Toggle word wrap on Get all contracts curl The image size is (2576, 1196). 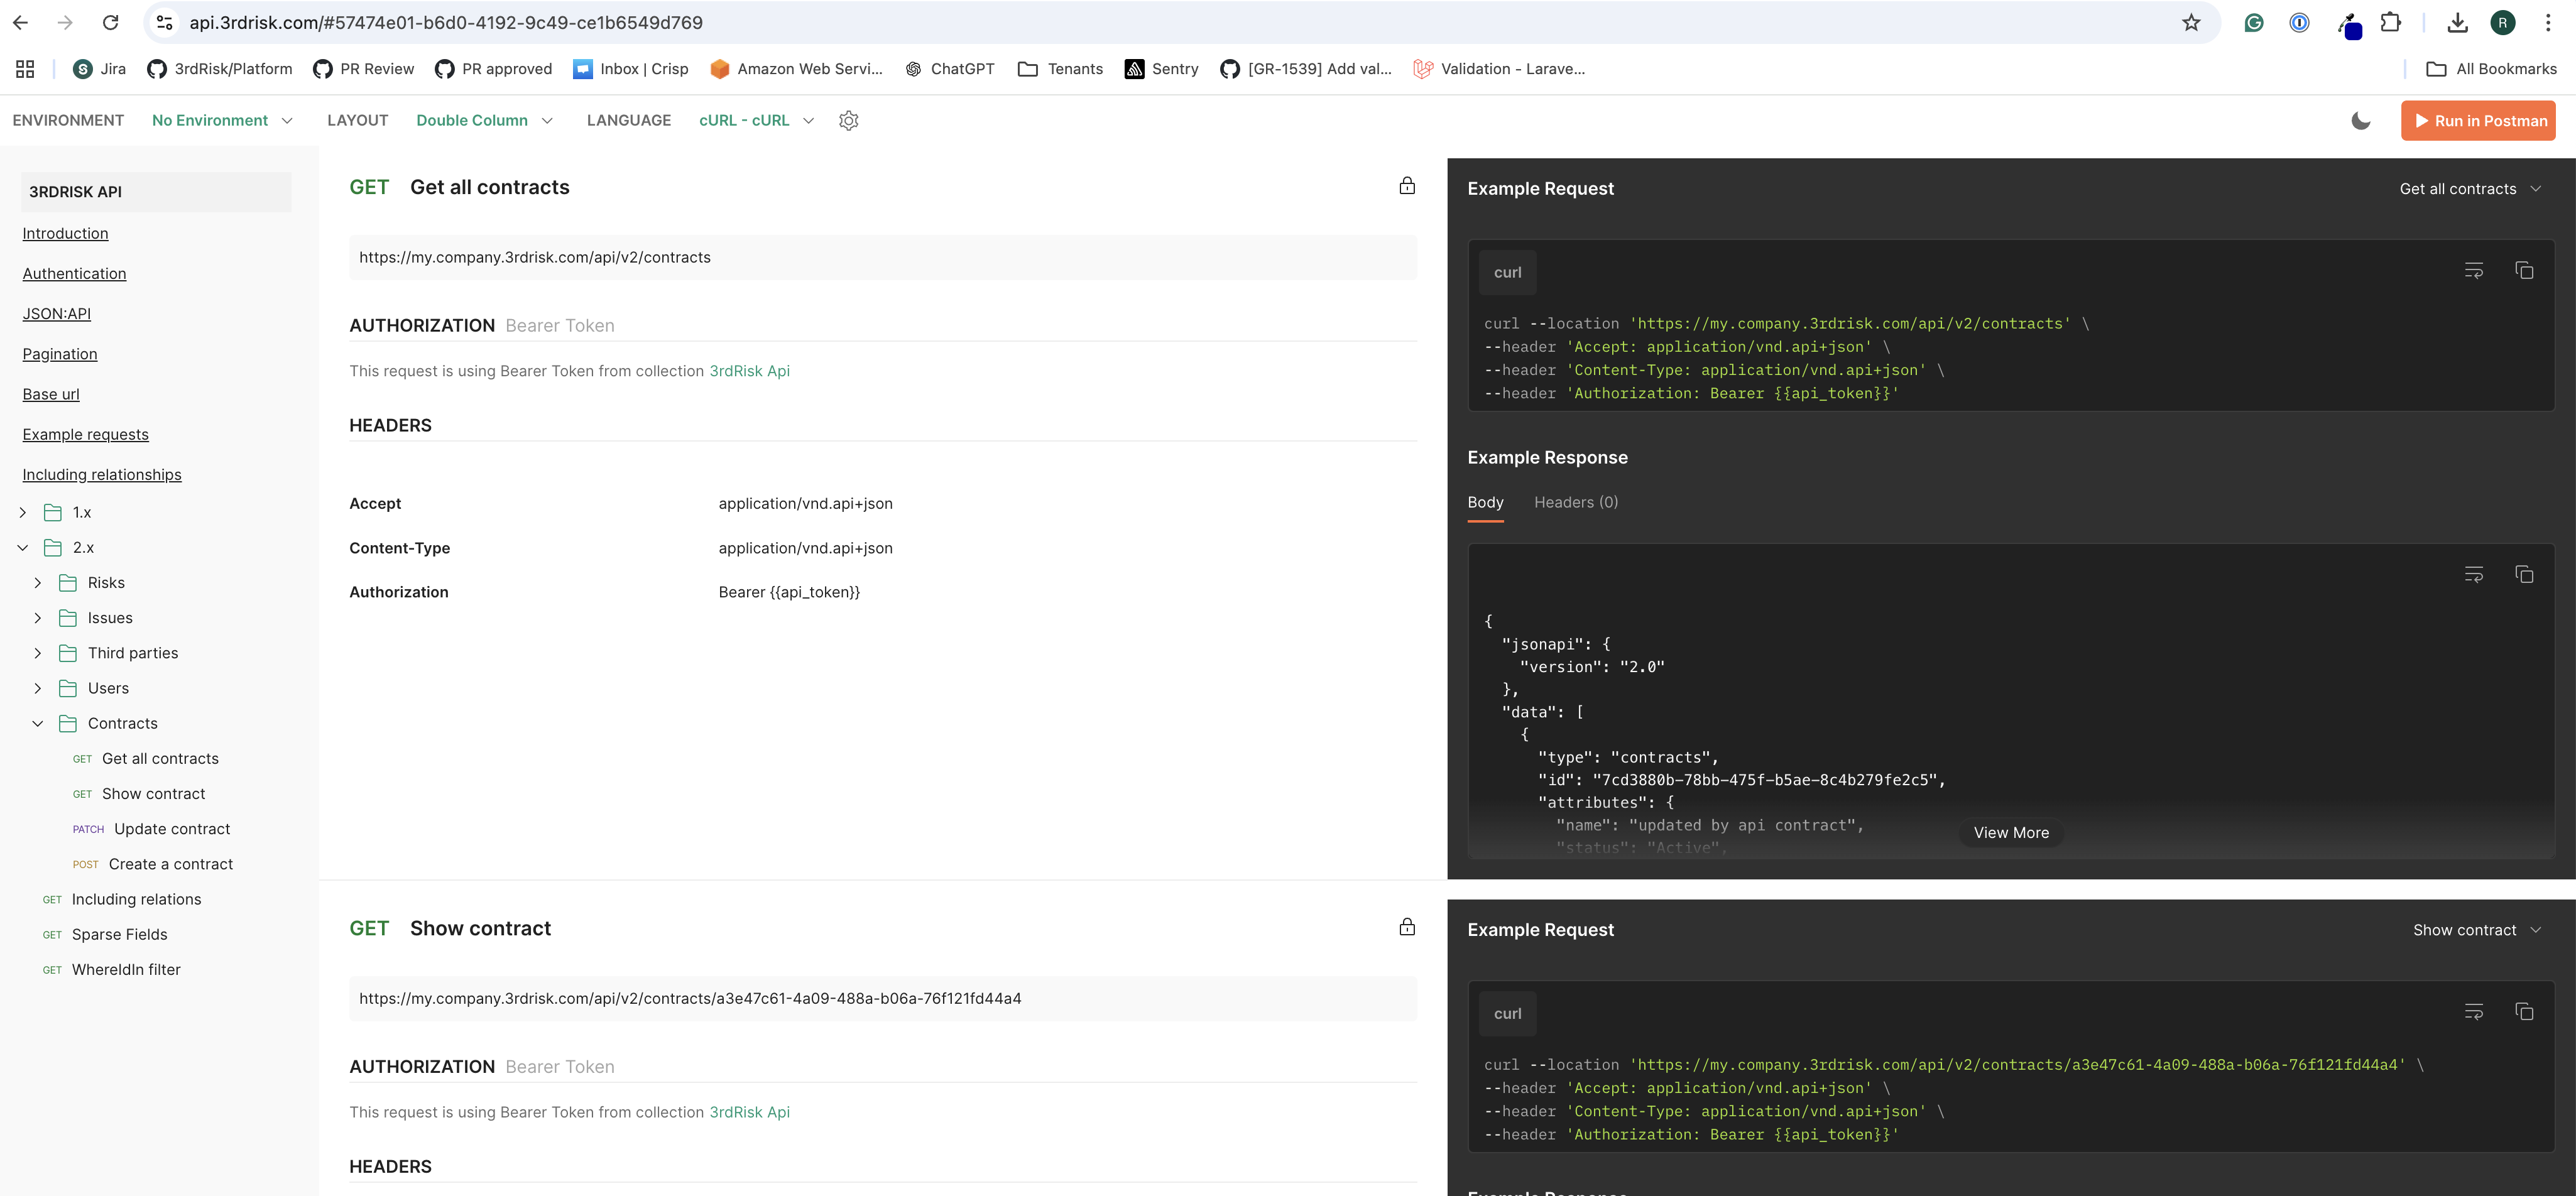[2473, 271]
